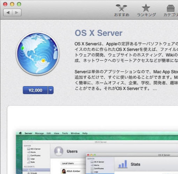The height and width of the screenshot is (174, 178).
Task: Open the Local Users dropdown in the screenshot
Action: pos(73,163)
